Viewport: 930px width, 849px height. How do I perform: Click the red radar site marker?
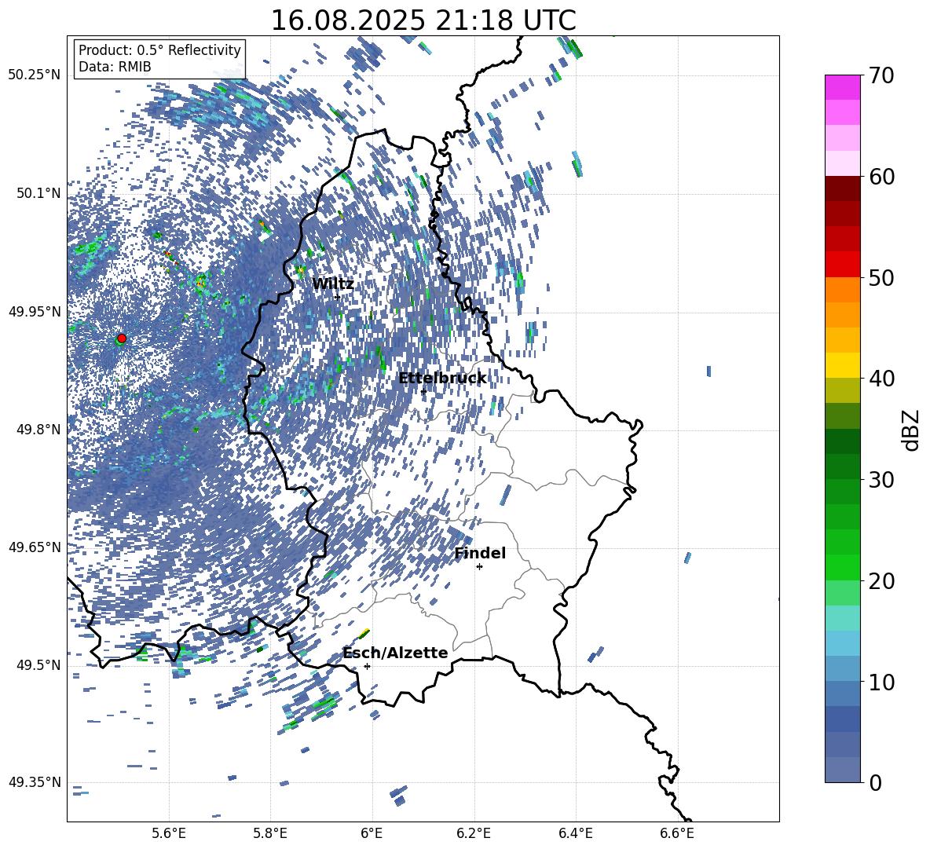[122, 338]
